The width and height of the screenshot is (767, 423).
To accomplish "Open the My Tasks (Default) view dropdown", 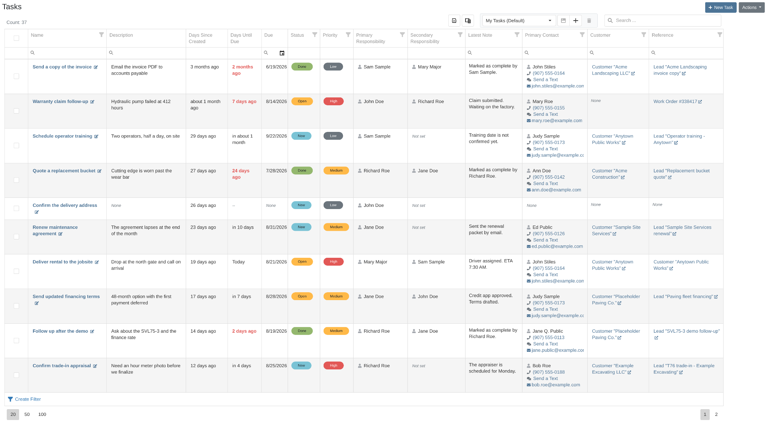I will tap(518, 21).
